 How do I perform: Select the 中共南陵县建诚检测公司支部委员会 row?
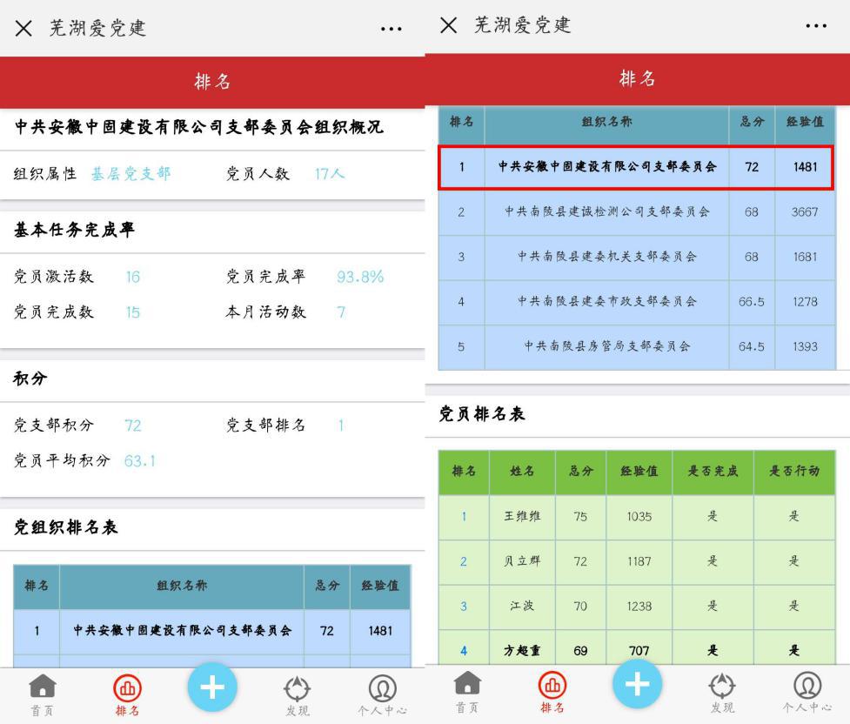(x=607, y=211)
